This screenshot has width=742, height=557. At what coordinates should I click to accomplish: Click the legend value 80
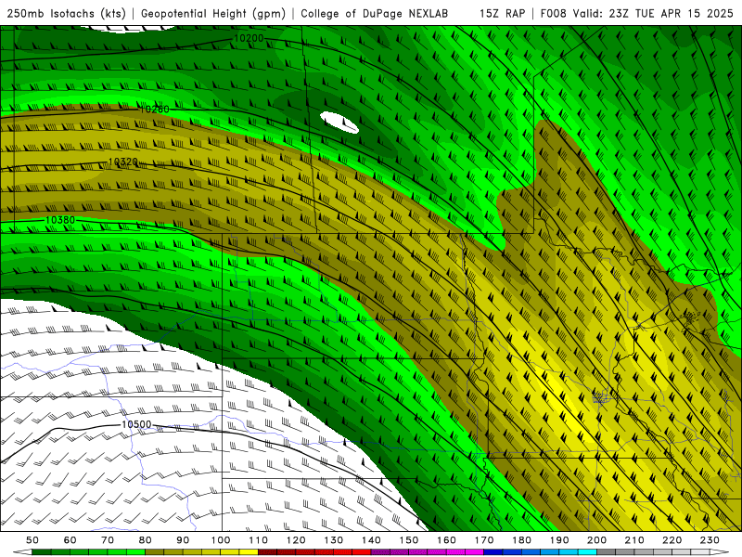click(146, 540)
